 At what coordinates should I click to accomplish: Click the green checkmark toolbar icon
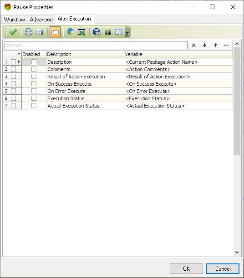tap(13, 32)
